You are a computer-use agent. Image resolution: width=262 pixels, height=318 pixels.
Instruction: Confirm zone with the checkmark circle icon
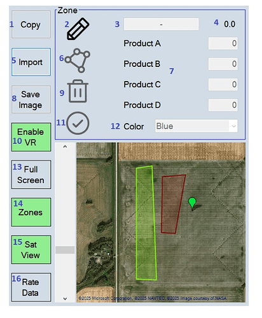click(x=78, y=123)
